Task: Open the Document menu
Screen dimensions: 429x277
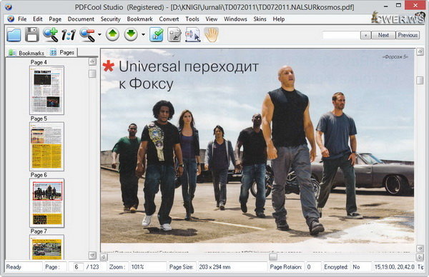Action: (81, 19)
